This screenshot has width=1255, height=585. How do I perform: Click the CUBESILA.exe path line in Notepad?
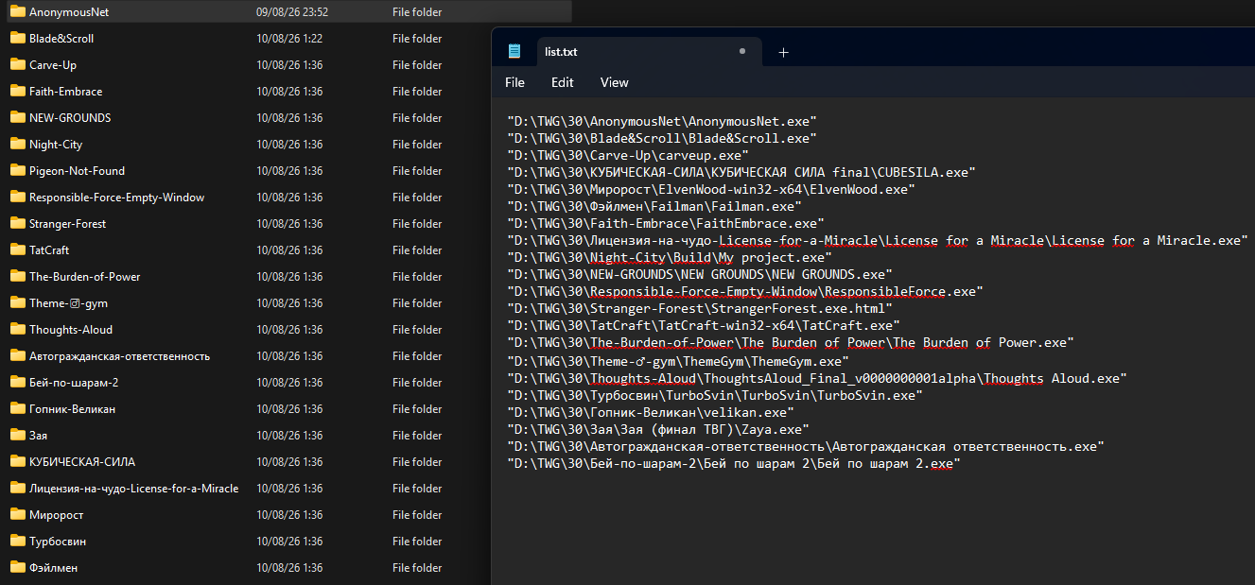pos(741,172)
